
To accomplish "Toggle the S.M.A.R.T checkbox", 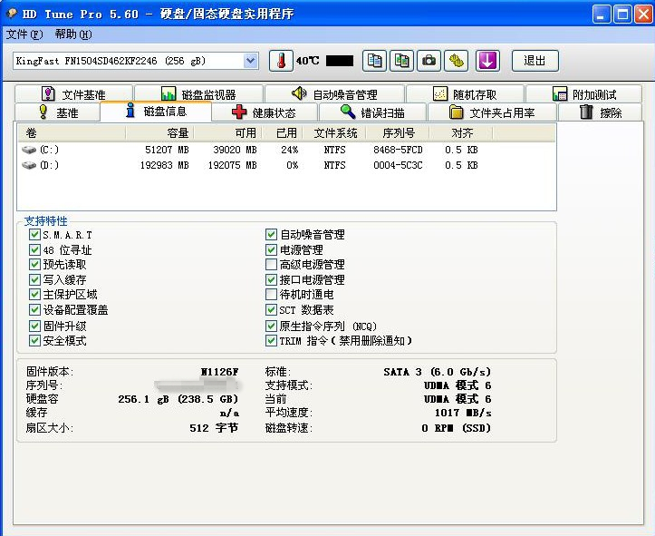I will pyautogui.click(x=34, y=235).
